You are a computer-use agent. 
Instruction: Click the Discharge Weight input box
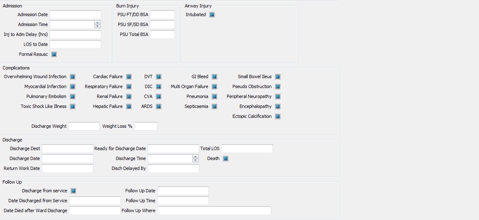(x=84, y=127)
